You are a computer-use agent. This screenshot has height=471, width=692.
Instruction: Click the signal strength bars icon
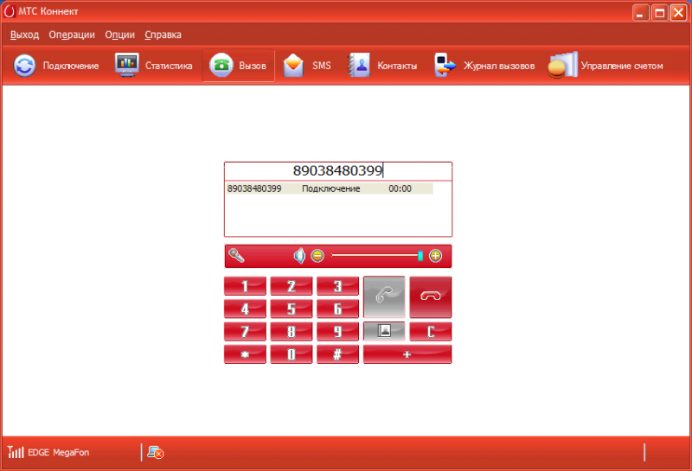[16, 452]
